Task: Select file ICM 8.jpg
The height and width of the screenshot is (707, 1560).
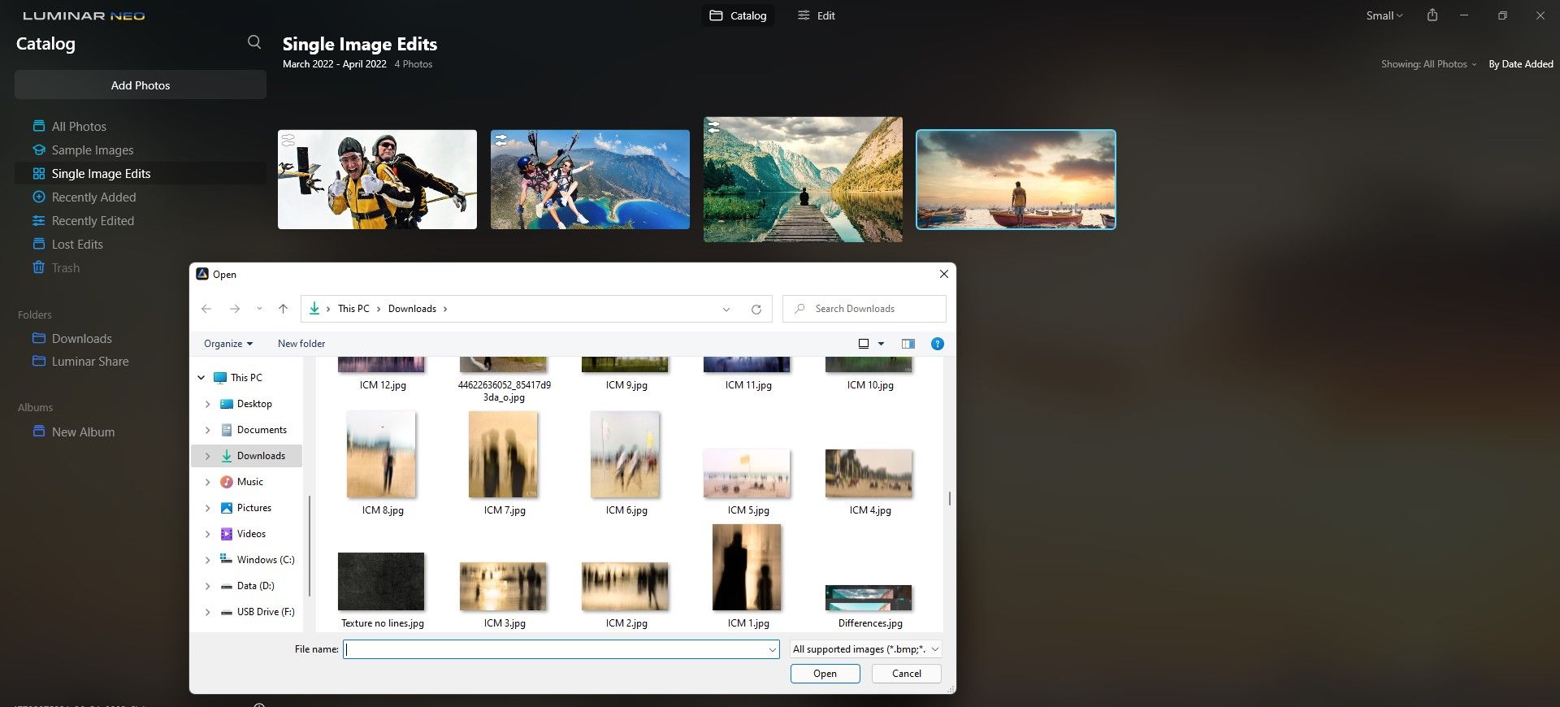Action: point(382,463)
